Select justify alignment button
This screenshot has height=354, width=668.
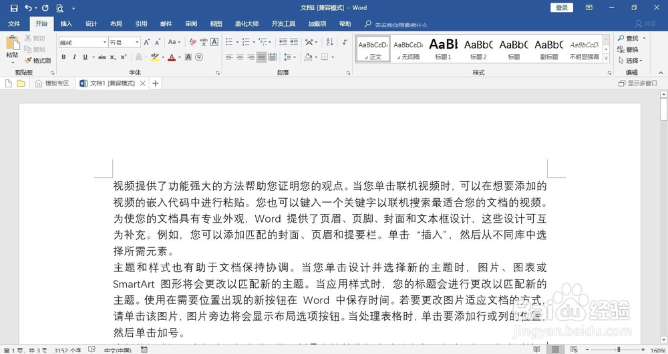(x=262, y=57)
